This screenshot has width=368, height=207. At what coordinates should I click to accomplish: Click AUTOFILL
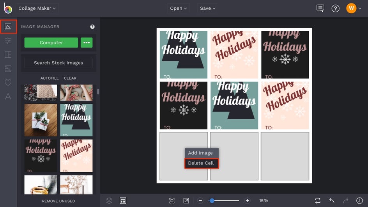tap(50, 78)
